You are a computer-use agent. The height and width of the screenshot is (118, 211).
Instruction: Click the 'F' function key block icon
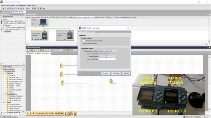point(34,113)
